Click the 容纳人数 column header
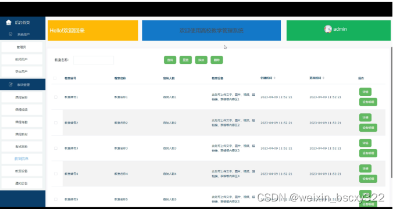Screen dimensions: 393x209 point(169,78)
